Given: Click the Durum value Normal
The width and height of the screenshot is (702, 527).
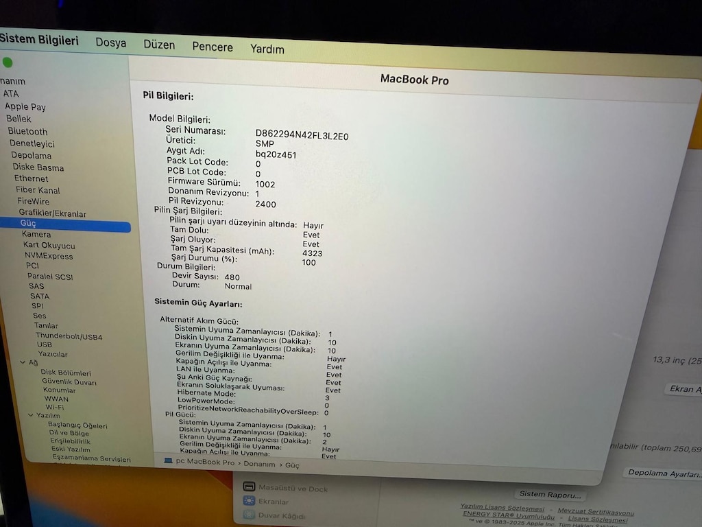Looking at the screenshot, I should point(238,286).
